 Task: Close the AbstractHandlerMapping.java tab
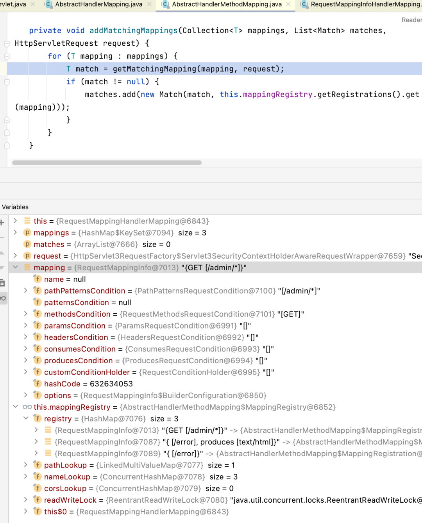tap(149, 4)
